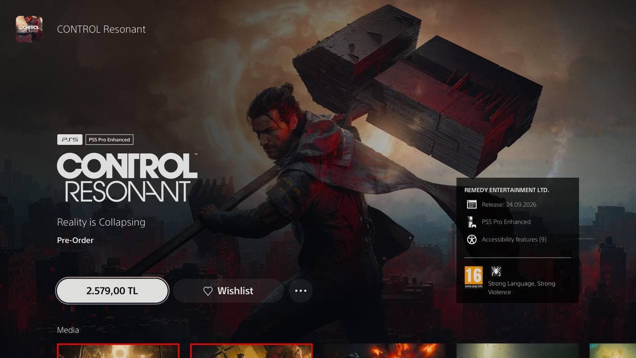
Task: Click the CONTROL Resonant header title text
Action: 101,29
